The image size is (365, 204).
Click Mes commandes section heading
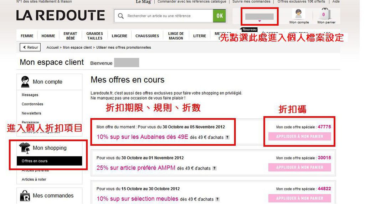pyautogui.click(x=53, y=195)
